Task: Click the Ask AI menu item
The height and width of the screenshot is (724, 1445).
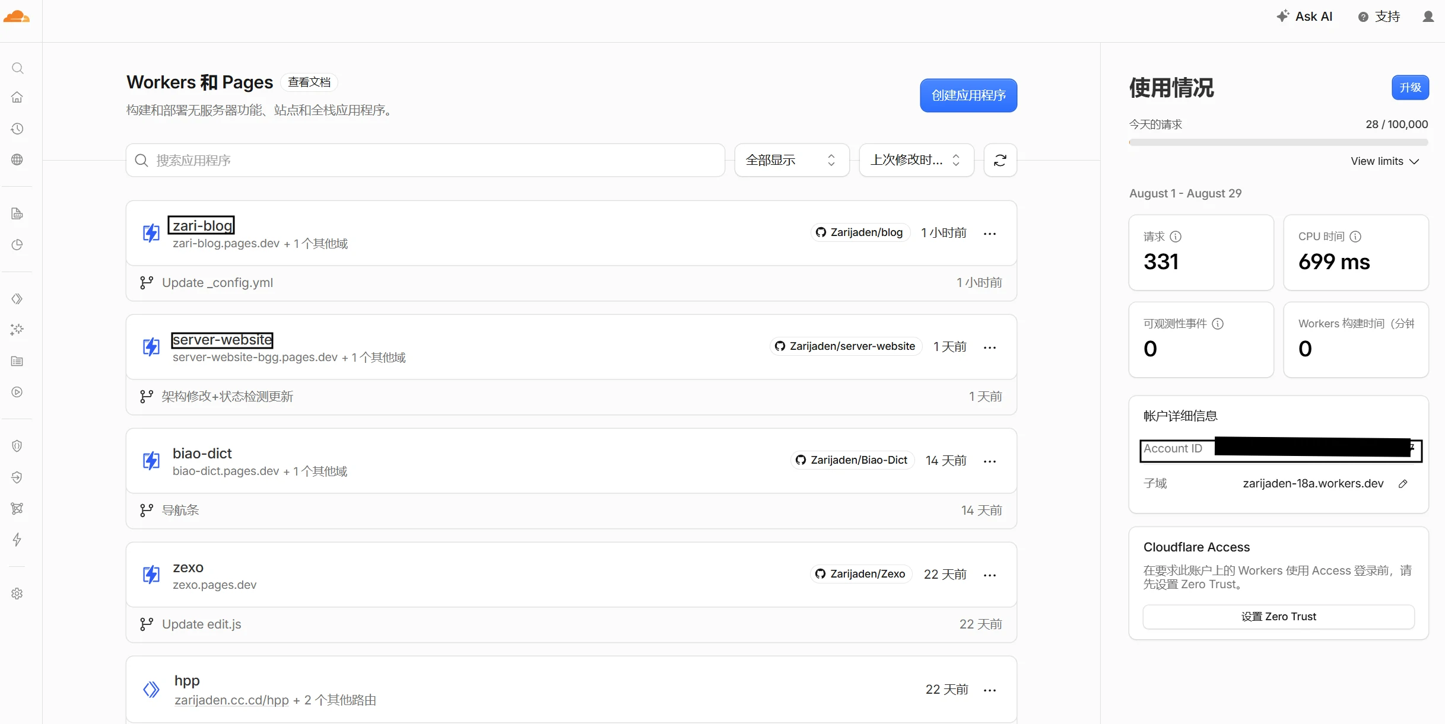Action: (x=1304, y=17)
